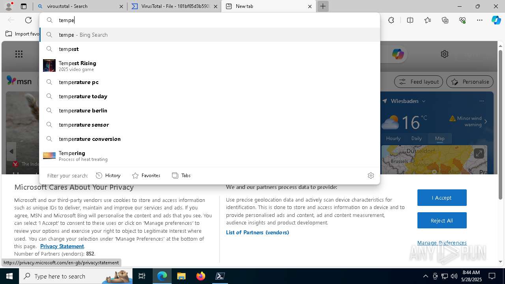Open the Favorites star toolbar icon
Screen dimensions: 505x284
click(x=428, y=20)
